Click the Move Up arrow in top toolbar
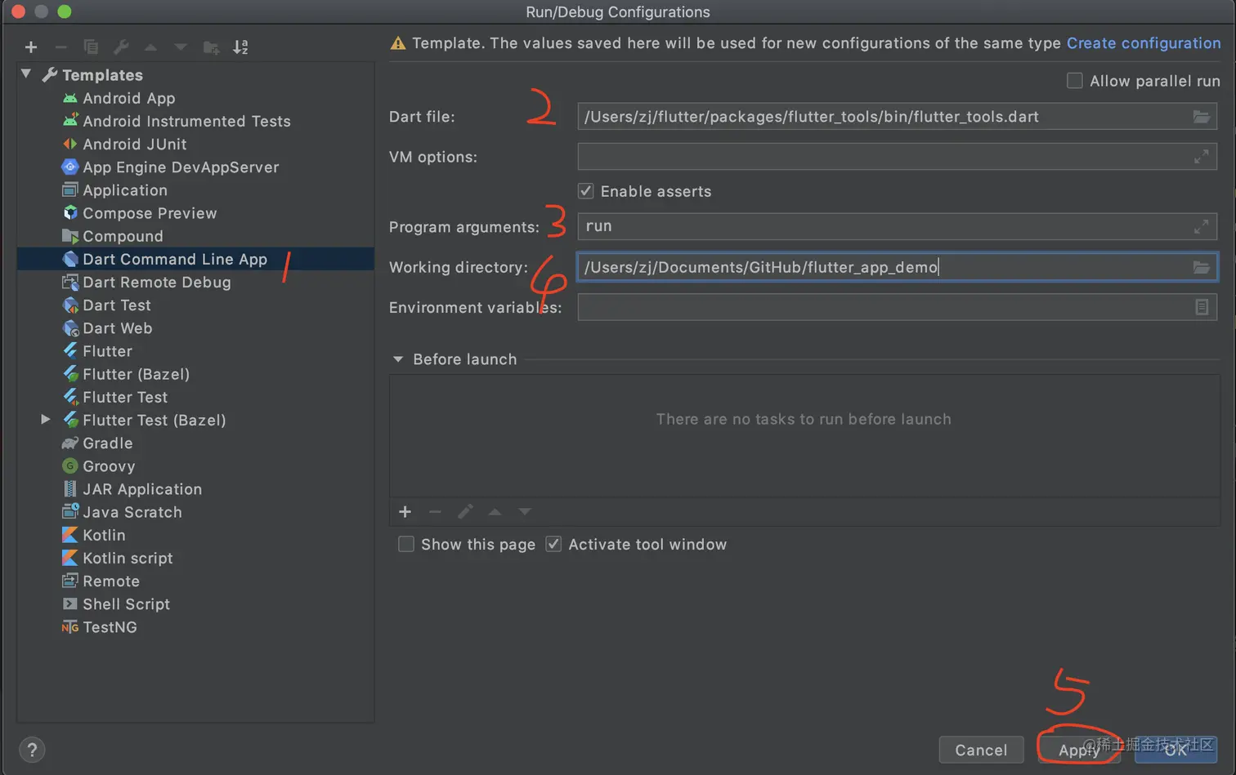The height and width of the screenshot is (775, 1236). point(150,47)
